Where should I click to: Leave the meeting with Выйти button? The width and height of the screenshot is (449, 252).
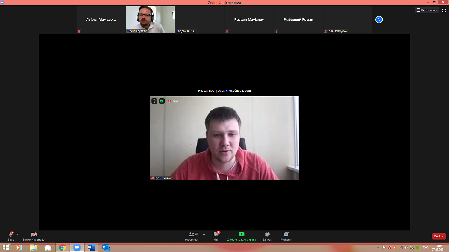click(x=439, y=236)
